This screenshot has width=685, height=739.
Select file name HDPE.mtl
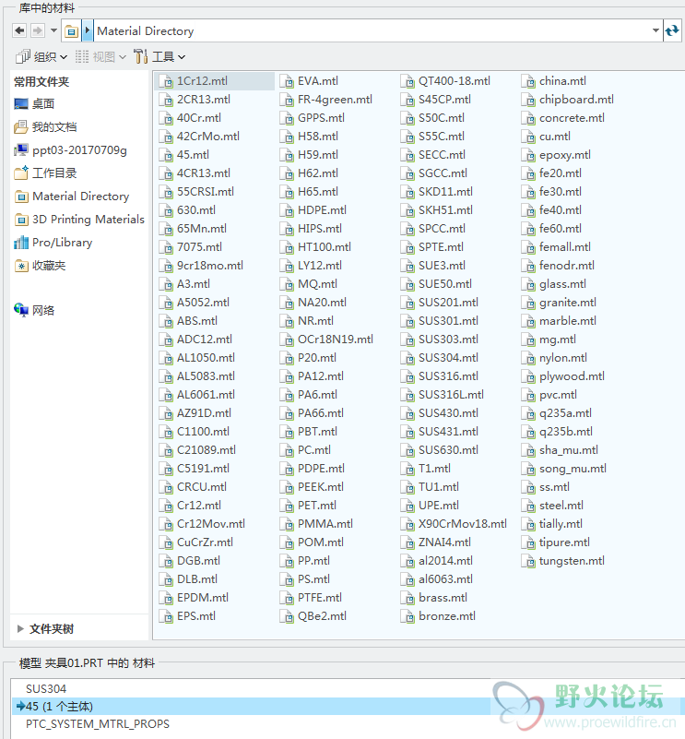tap(323, 210)
